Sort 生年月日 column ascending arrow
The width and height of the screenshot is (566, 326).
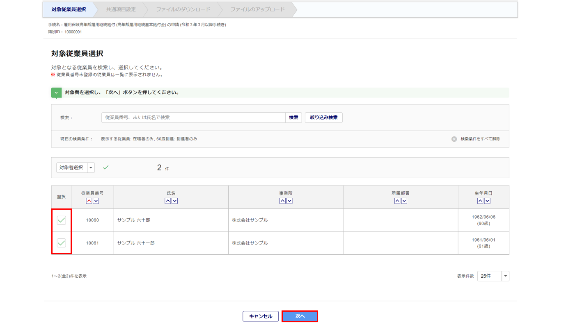point(480,201)
